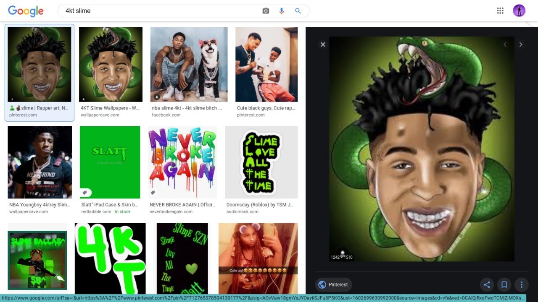Click the blue search magnifier icon
Viewport: 538px width, 302px height.
pyautogui.click(x=298, y=11)
